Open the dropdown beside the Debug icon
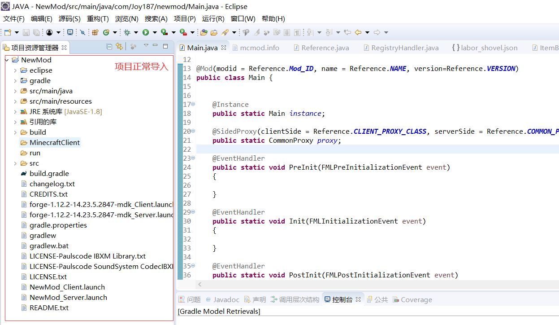559x325 pixels. [x=136, y=32]
